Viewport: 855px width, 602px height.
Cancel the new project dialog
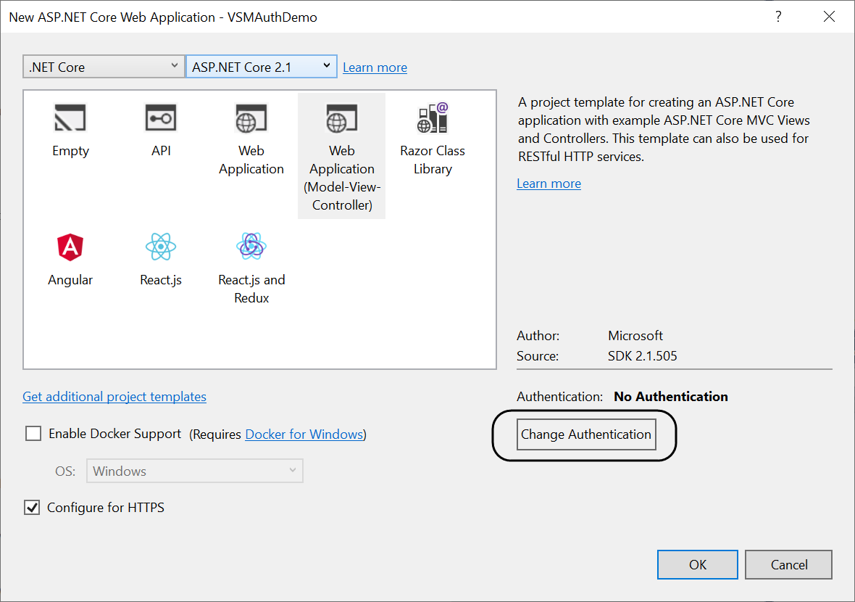click(x=788, y=564)
